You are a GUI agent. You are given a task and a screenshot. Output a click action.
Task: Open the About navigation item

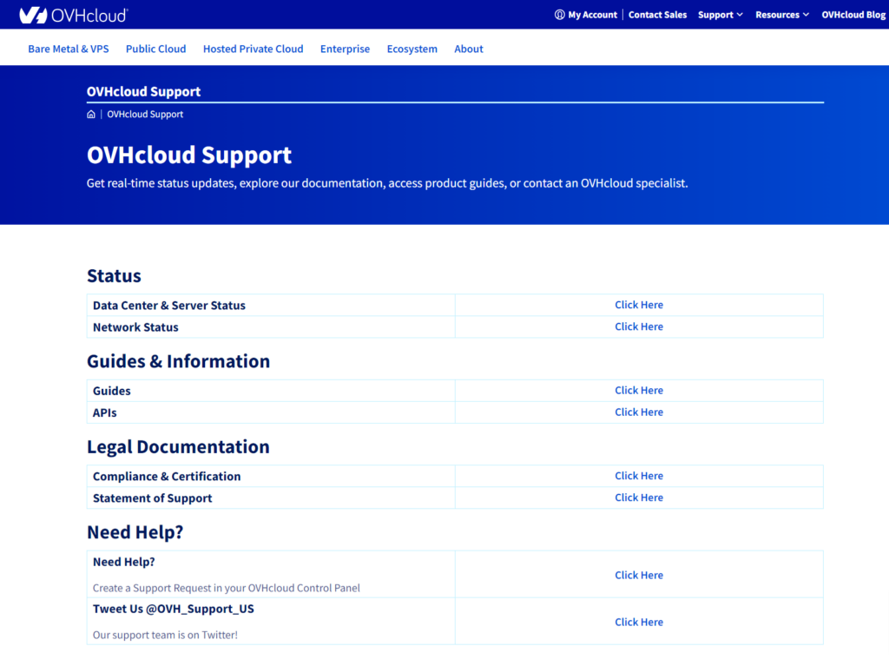pyautogui.click(x=468, y=49)
